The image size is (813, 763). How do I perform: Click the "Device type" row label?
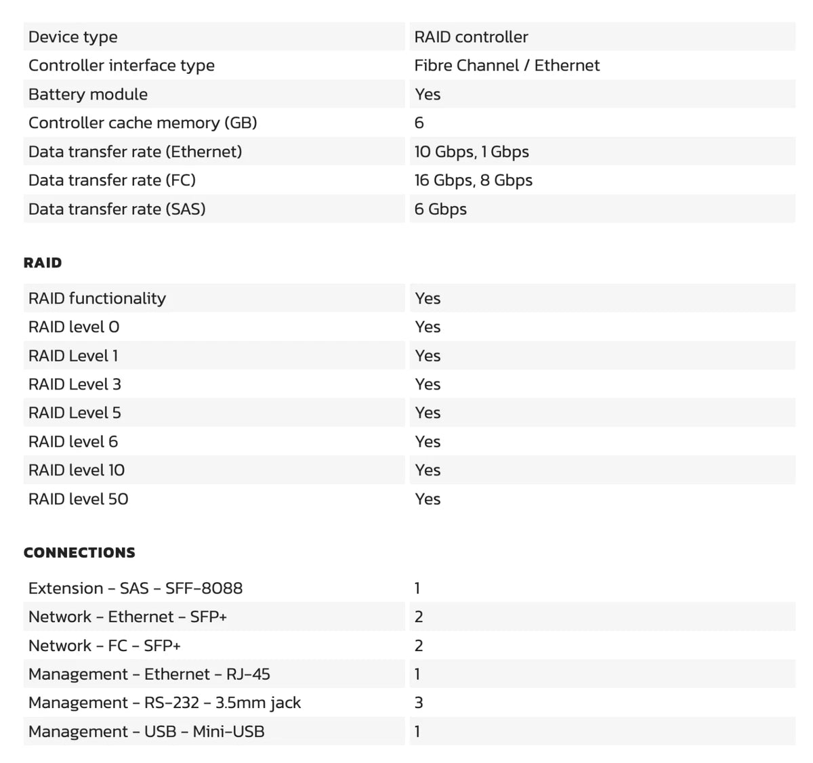(73, 37)
